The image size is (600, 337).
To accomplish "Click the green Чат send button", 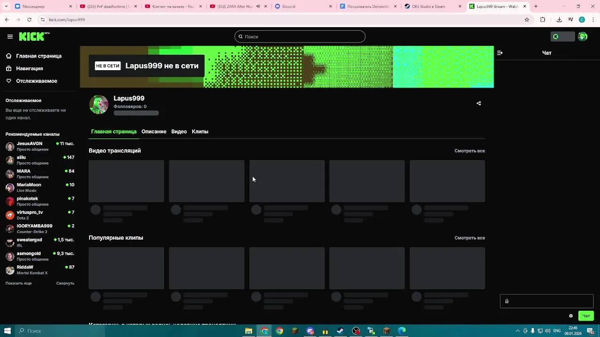I will point(586,316).
